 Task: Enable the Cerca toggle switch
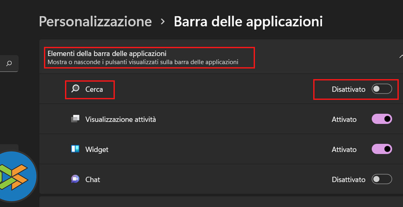point(382,89)
